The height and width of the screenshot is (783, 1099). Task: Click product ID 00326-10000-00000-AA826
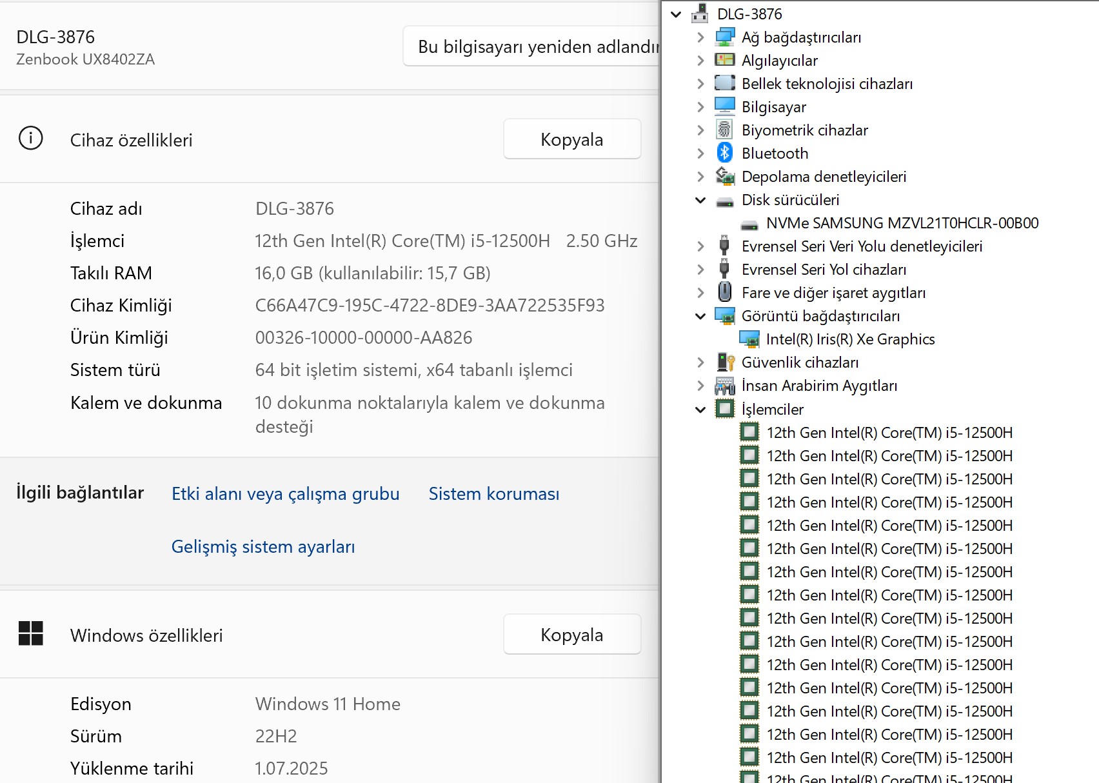coord(364,338)
